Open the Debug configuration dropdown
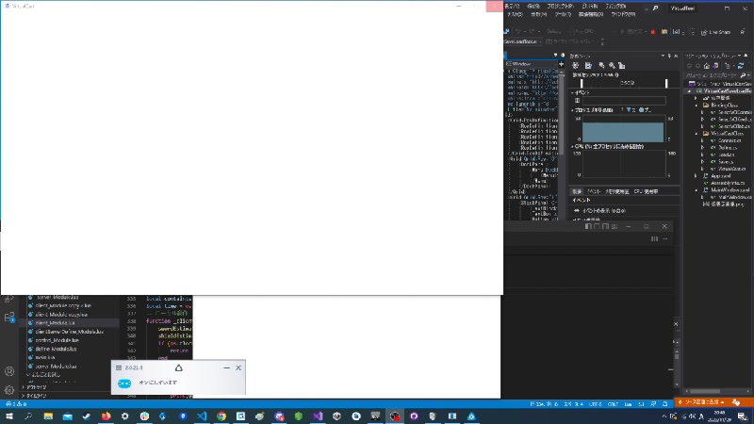This screenshot has width=754, height=424. click(x=556, y=32)
